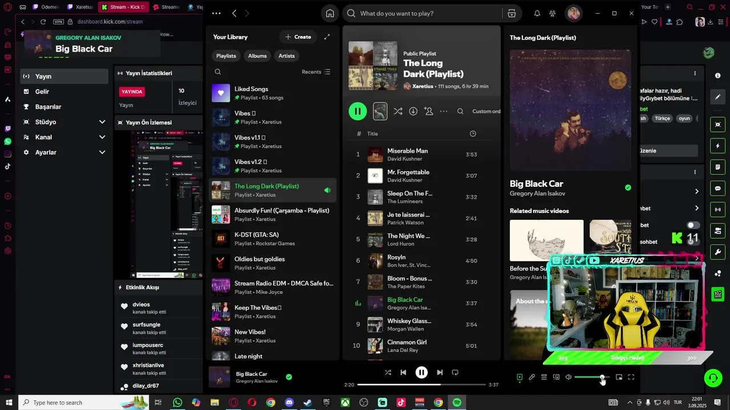Toggle shuffle in the player bar
730x410 pixels.
pos(388,372)
